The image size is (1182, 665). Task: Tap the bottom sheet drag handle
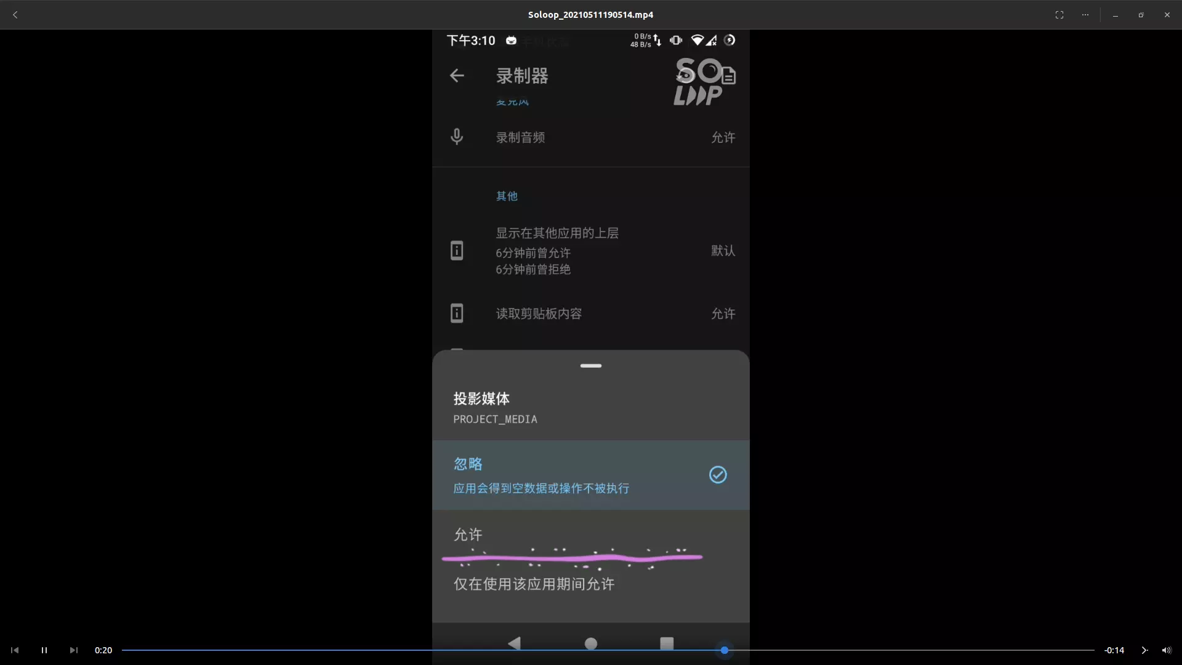(591, 366)
